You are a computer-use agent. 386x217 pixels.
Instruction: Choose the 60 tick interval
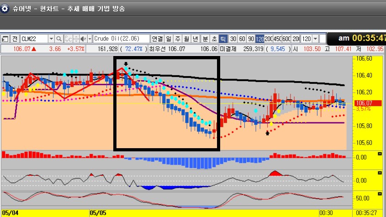pos(242,39)
